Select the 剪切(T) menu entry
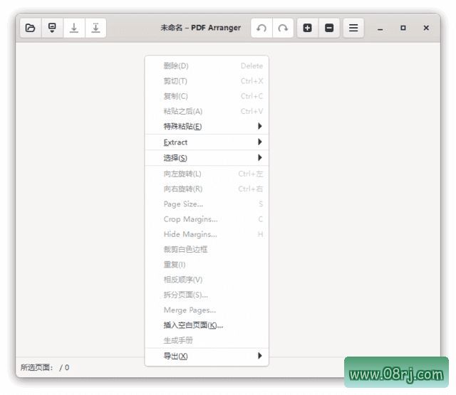 [x=207, y=81]
